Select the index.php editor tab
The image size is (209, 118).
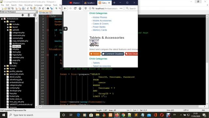pos(45,13)
